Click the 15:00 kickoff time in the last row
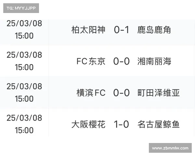The image size is (195, 156). 24,130
